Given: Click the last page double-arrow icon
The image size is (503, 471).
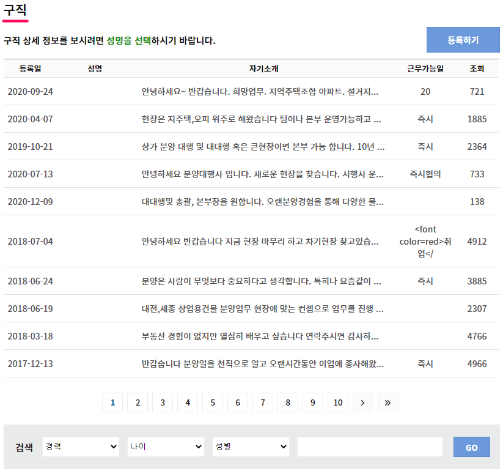Looking at the screenshot, I should [388, 402].
